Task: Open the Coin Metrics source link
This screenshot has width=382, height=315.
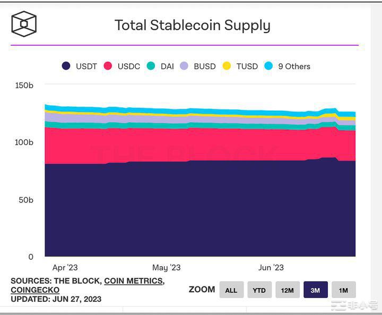Action: pos(134,281)
